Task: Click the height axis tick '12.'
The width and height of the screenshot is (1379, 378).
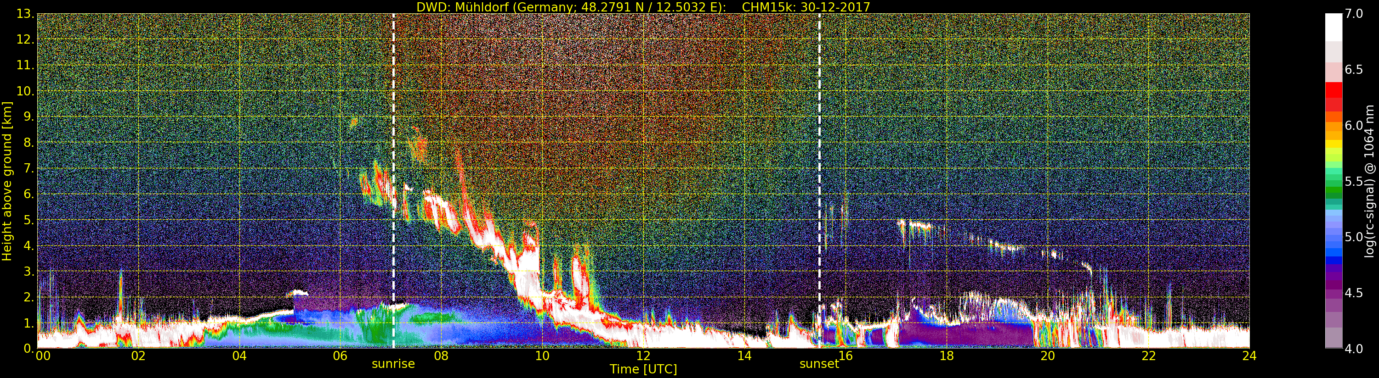Action: pyautogui.click(x=25, y=39)
